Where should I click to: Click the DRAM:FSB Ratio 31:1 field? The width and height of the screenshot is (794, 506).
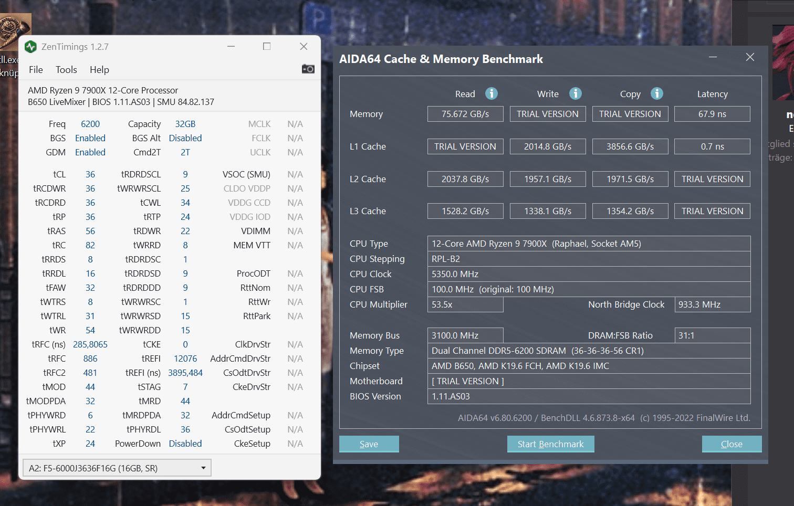coord(713,335)
